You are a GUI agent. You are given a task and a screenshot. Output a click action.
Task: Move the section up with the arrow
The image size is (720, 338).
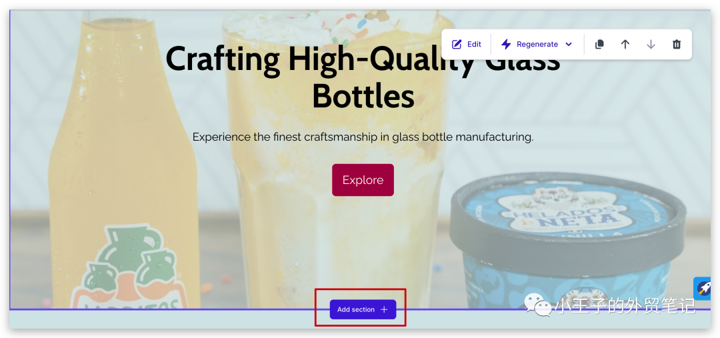click(x=625, y=44)
